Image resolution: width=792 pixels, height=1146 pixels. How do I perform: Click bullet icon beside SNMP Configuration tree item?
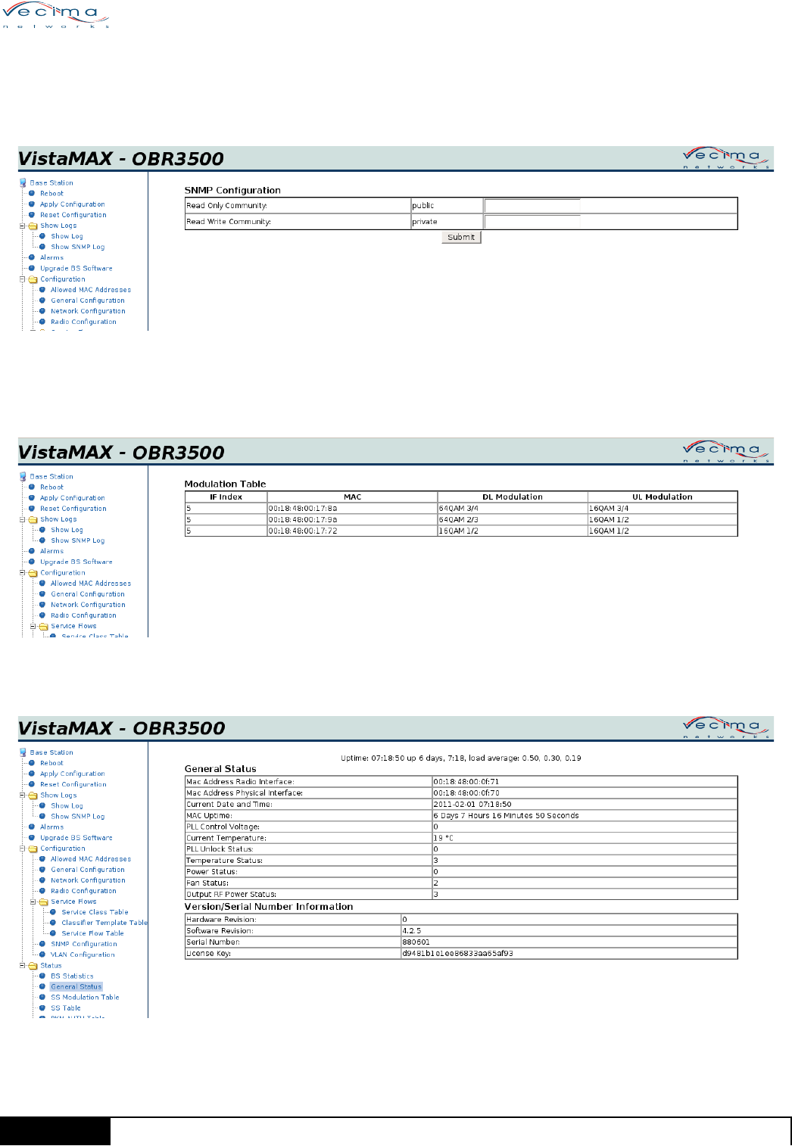42,944
